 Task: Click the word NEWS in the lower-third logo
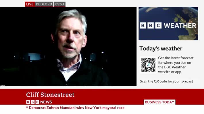tap(46, 102)
